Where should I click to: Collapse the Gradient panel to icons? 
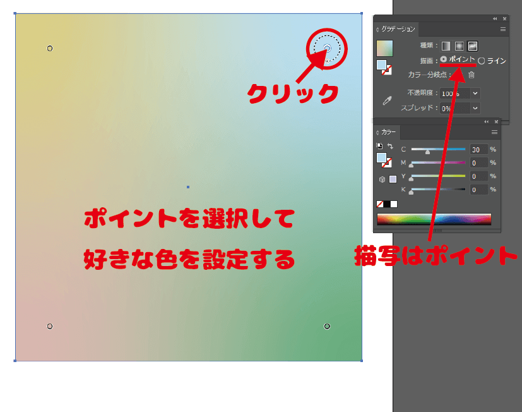pyautogui.click(x=495, y=19)
